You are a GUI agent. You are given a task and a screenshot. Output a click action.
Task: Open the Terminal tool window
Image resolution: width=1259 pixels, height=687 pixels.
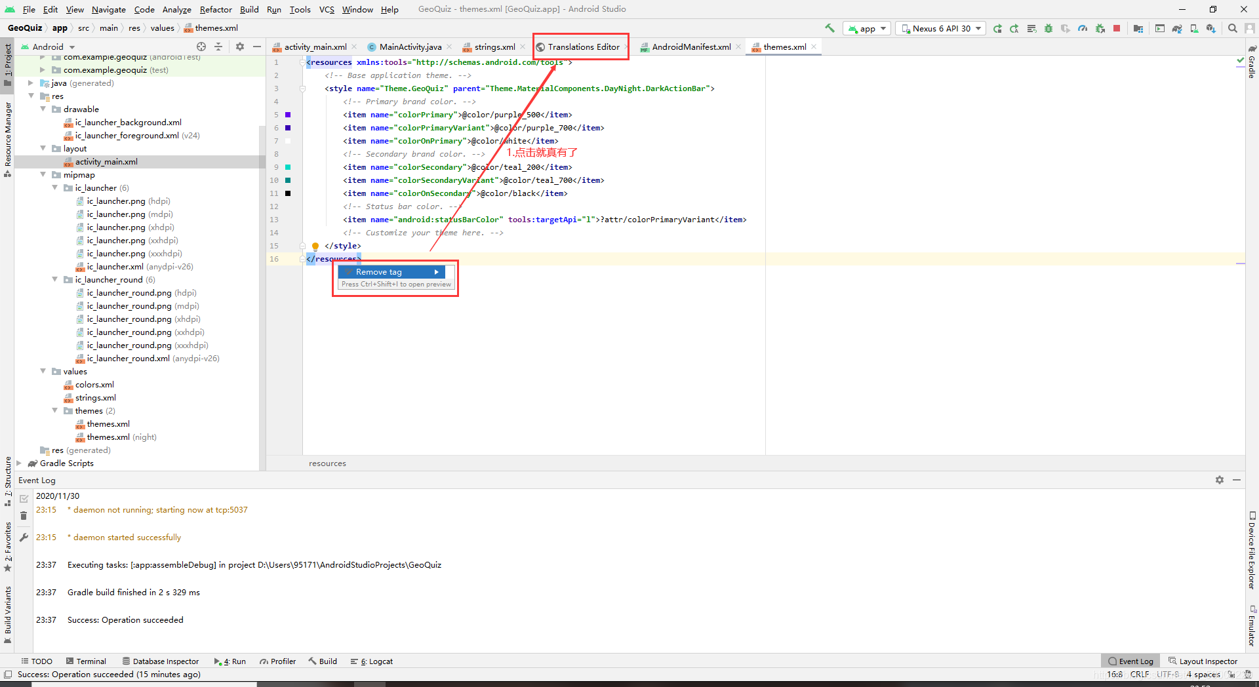[86, 661]
